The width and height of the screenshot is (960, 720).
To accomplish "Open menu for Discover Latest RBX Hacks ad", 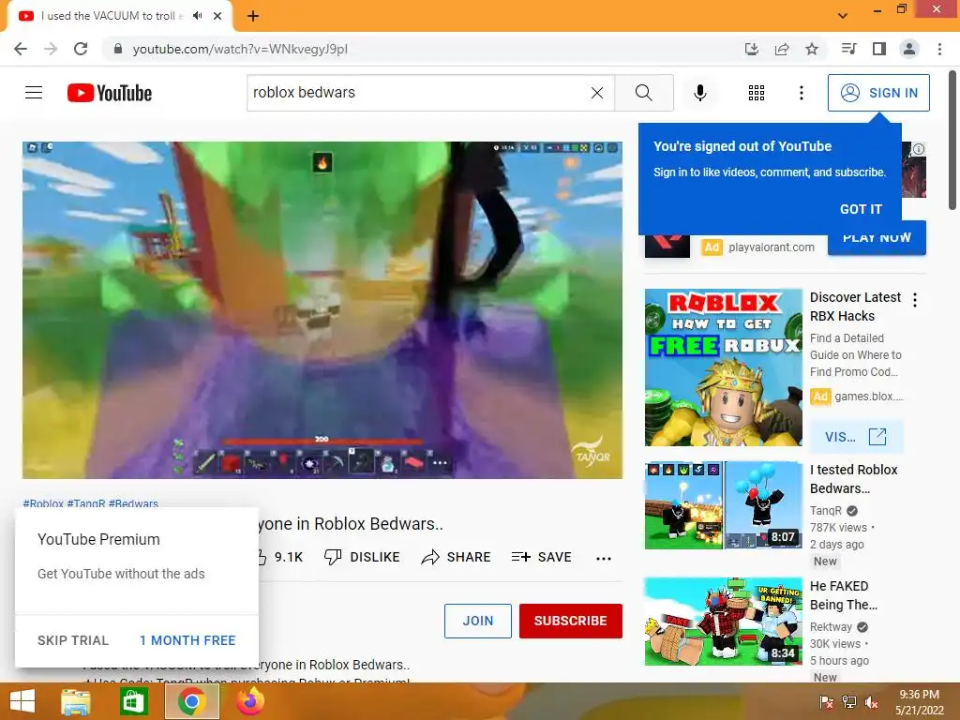I will click(915, 300).
